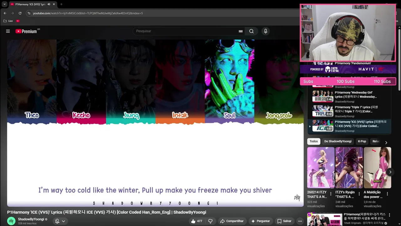The image size is (401, 226).
Task: Toggle the notification bell for ShadowByYoongi
Action: pyautogui.click(x=57, y=221)
